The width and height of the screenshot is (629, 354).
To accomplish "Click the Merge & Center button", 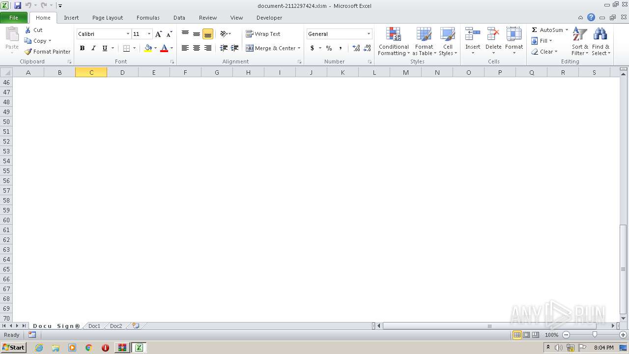I will click(x=270, y=48).
